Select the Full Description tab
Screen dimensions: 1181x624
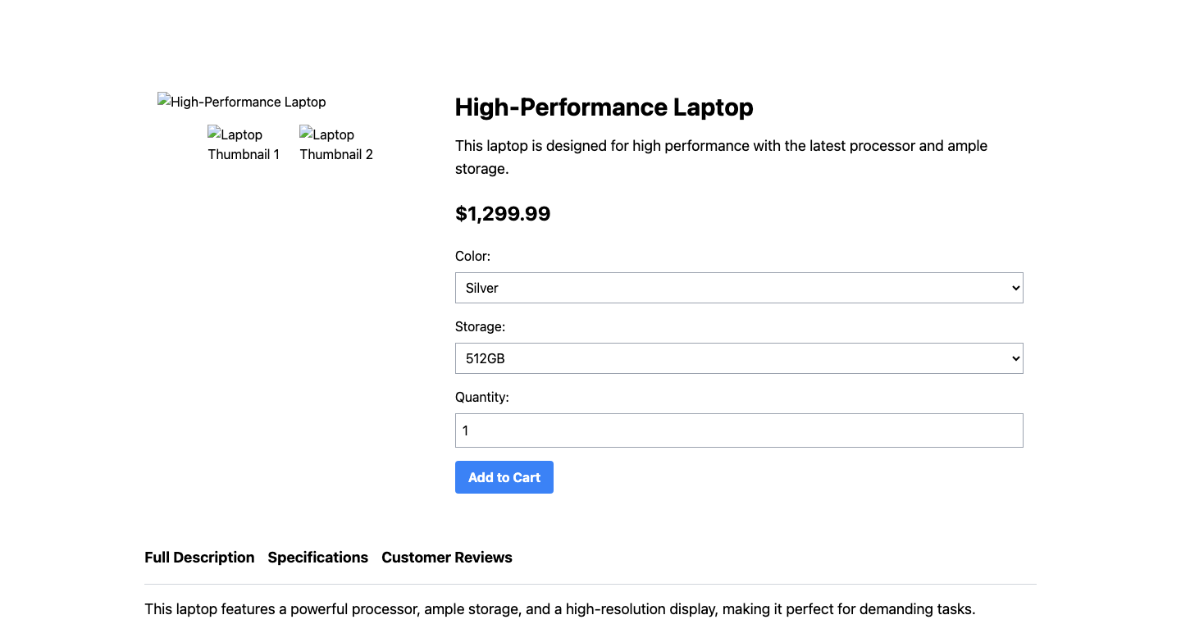coord(199,558)
